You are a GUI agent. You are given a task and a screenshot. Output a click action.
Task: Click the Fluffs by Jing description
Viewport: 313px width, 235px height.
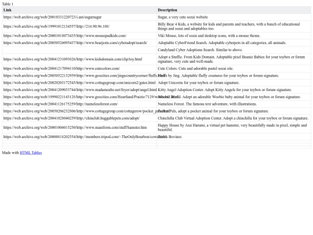[x=219, y=75]
